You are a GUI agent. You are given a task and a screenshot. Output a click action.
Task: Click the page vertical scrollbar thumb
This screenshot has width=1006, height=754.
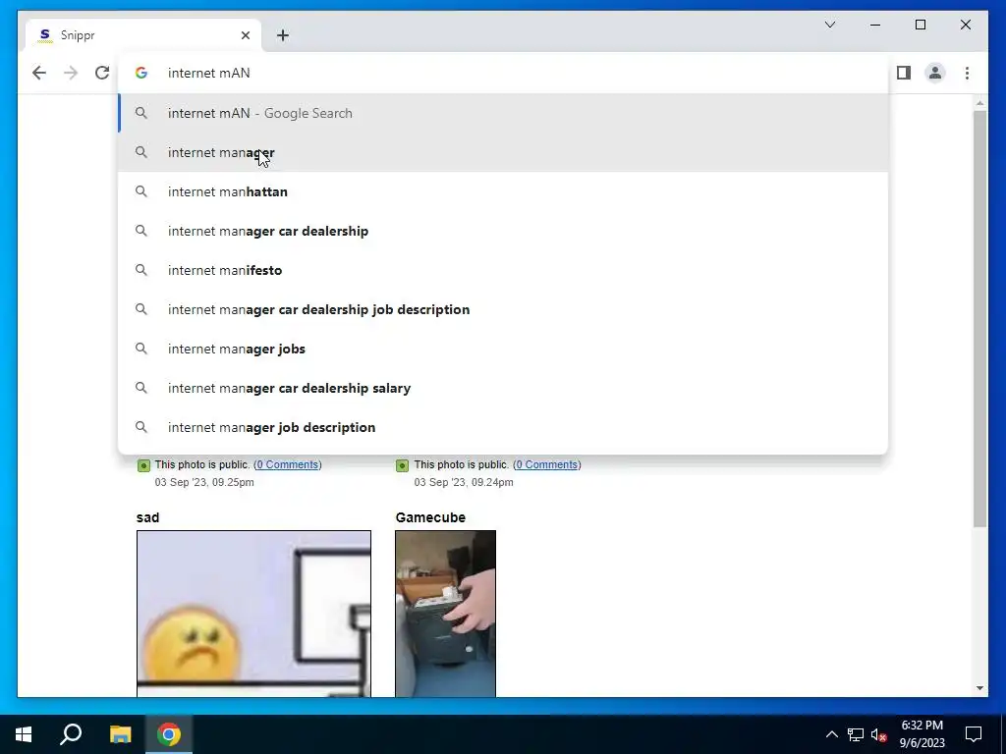pos(979,319)
